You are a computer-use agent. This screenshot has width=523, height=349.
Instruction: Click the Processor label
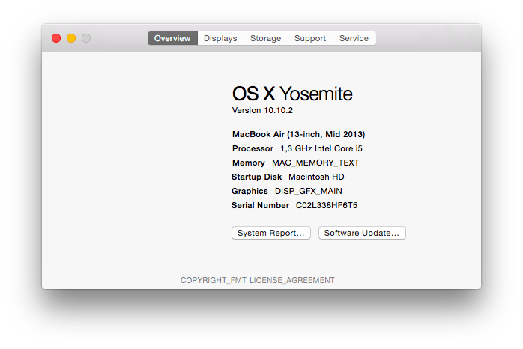tap(253, 149)
